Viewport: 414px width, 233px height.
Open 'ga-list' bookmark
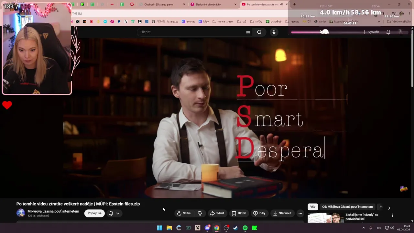320,22
